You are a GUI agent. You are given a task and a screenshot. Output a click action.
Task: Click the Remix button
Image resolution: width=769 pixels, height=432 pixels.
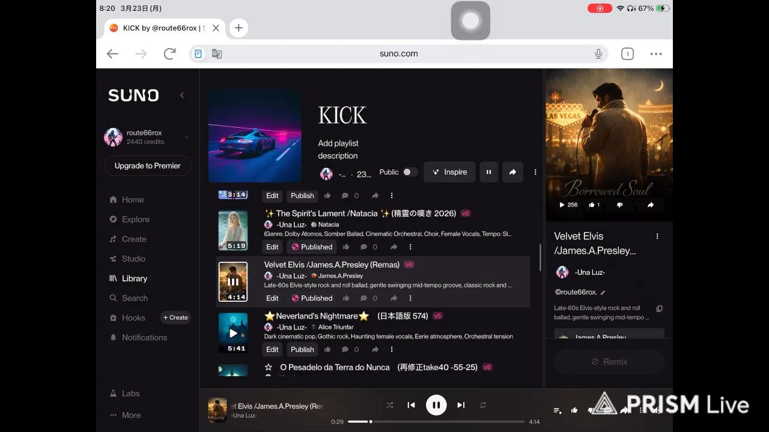tap(609, 362)
